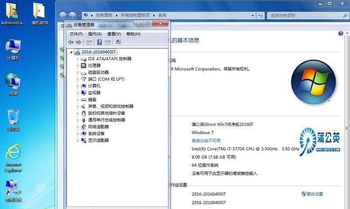Collapse the 2016-20160405IT root node
The height and width of the screenshot is (209, 350).
(x=71, y=52)
